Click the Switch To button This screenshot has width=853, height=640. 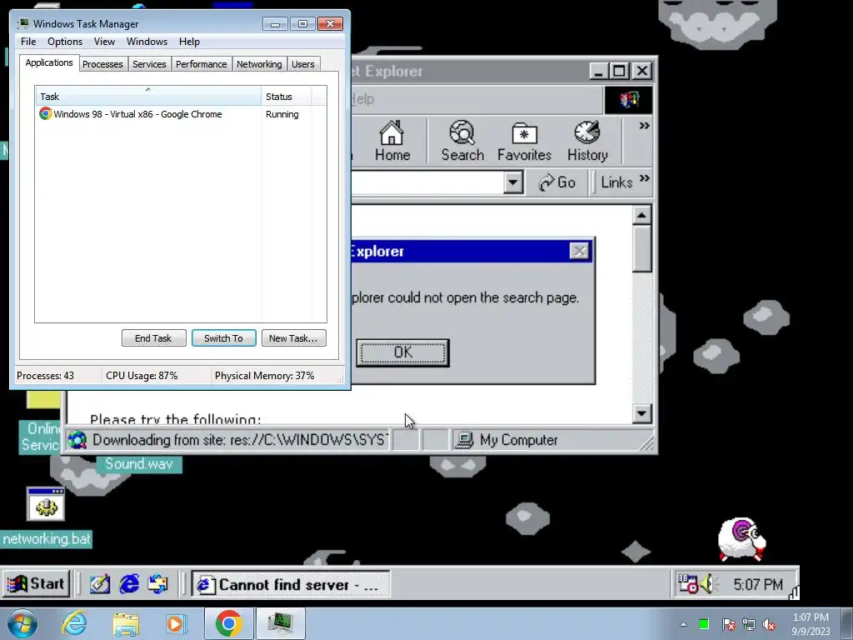click(223, 338)
